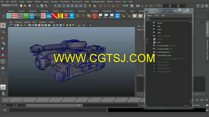Open the Modify menu

pos(14,2)
